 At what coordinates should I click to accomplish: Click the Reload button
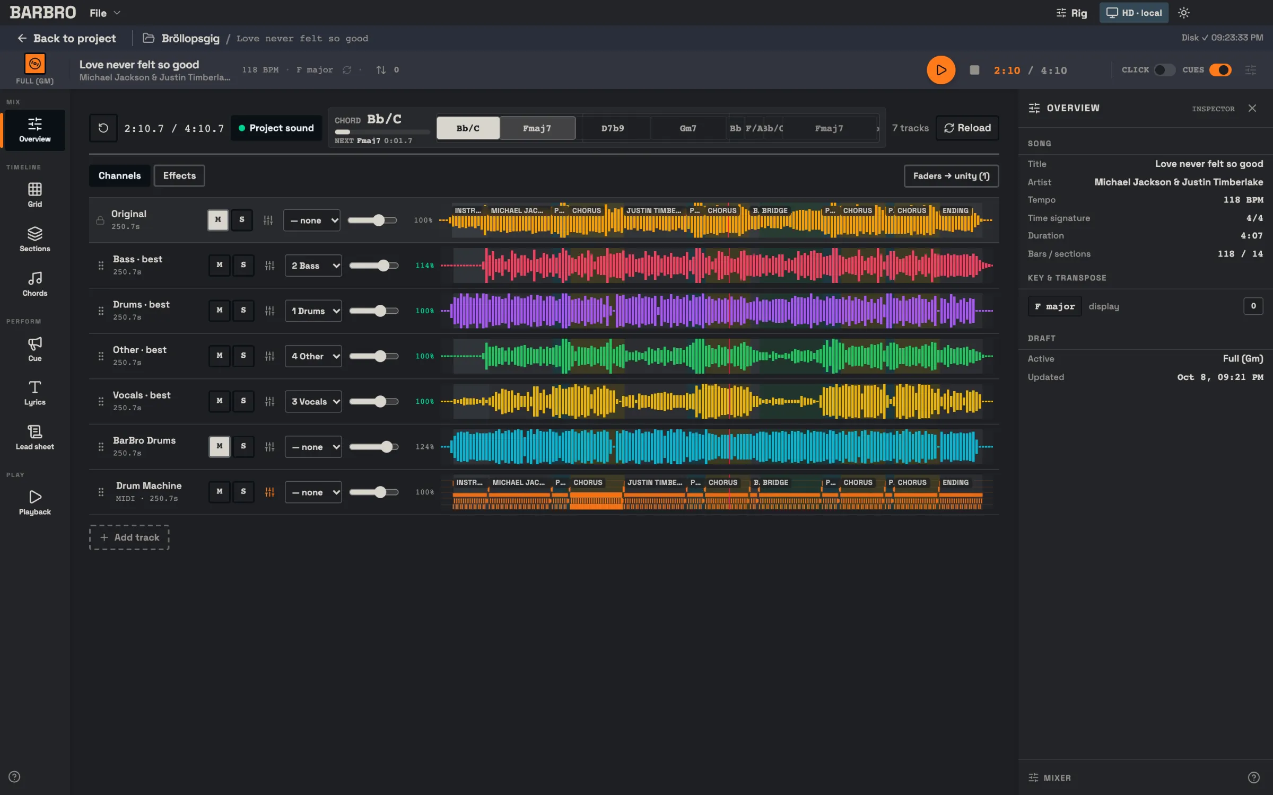967,128
